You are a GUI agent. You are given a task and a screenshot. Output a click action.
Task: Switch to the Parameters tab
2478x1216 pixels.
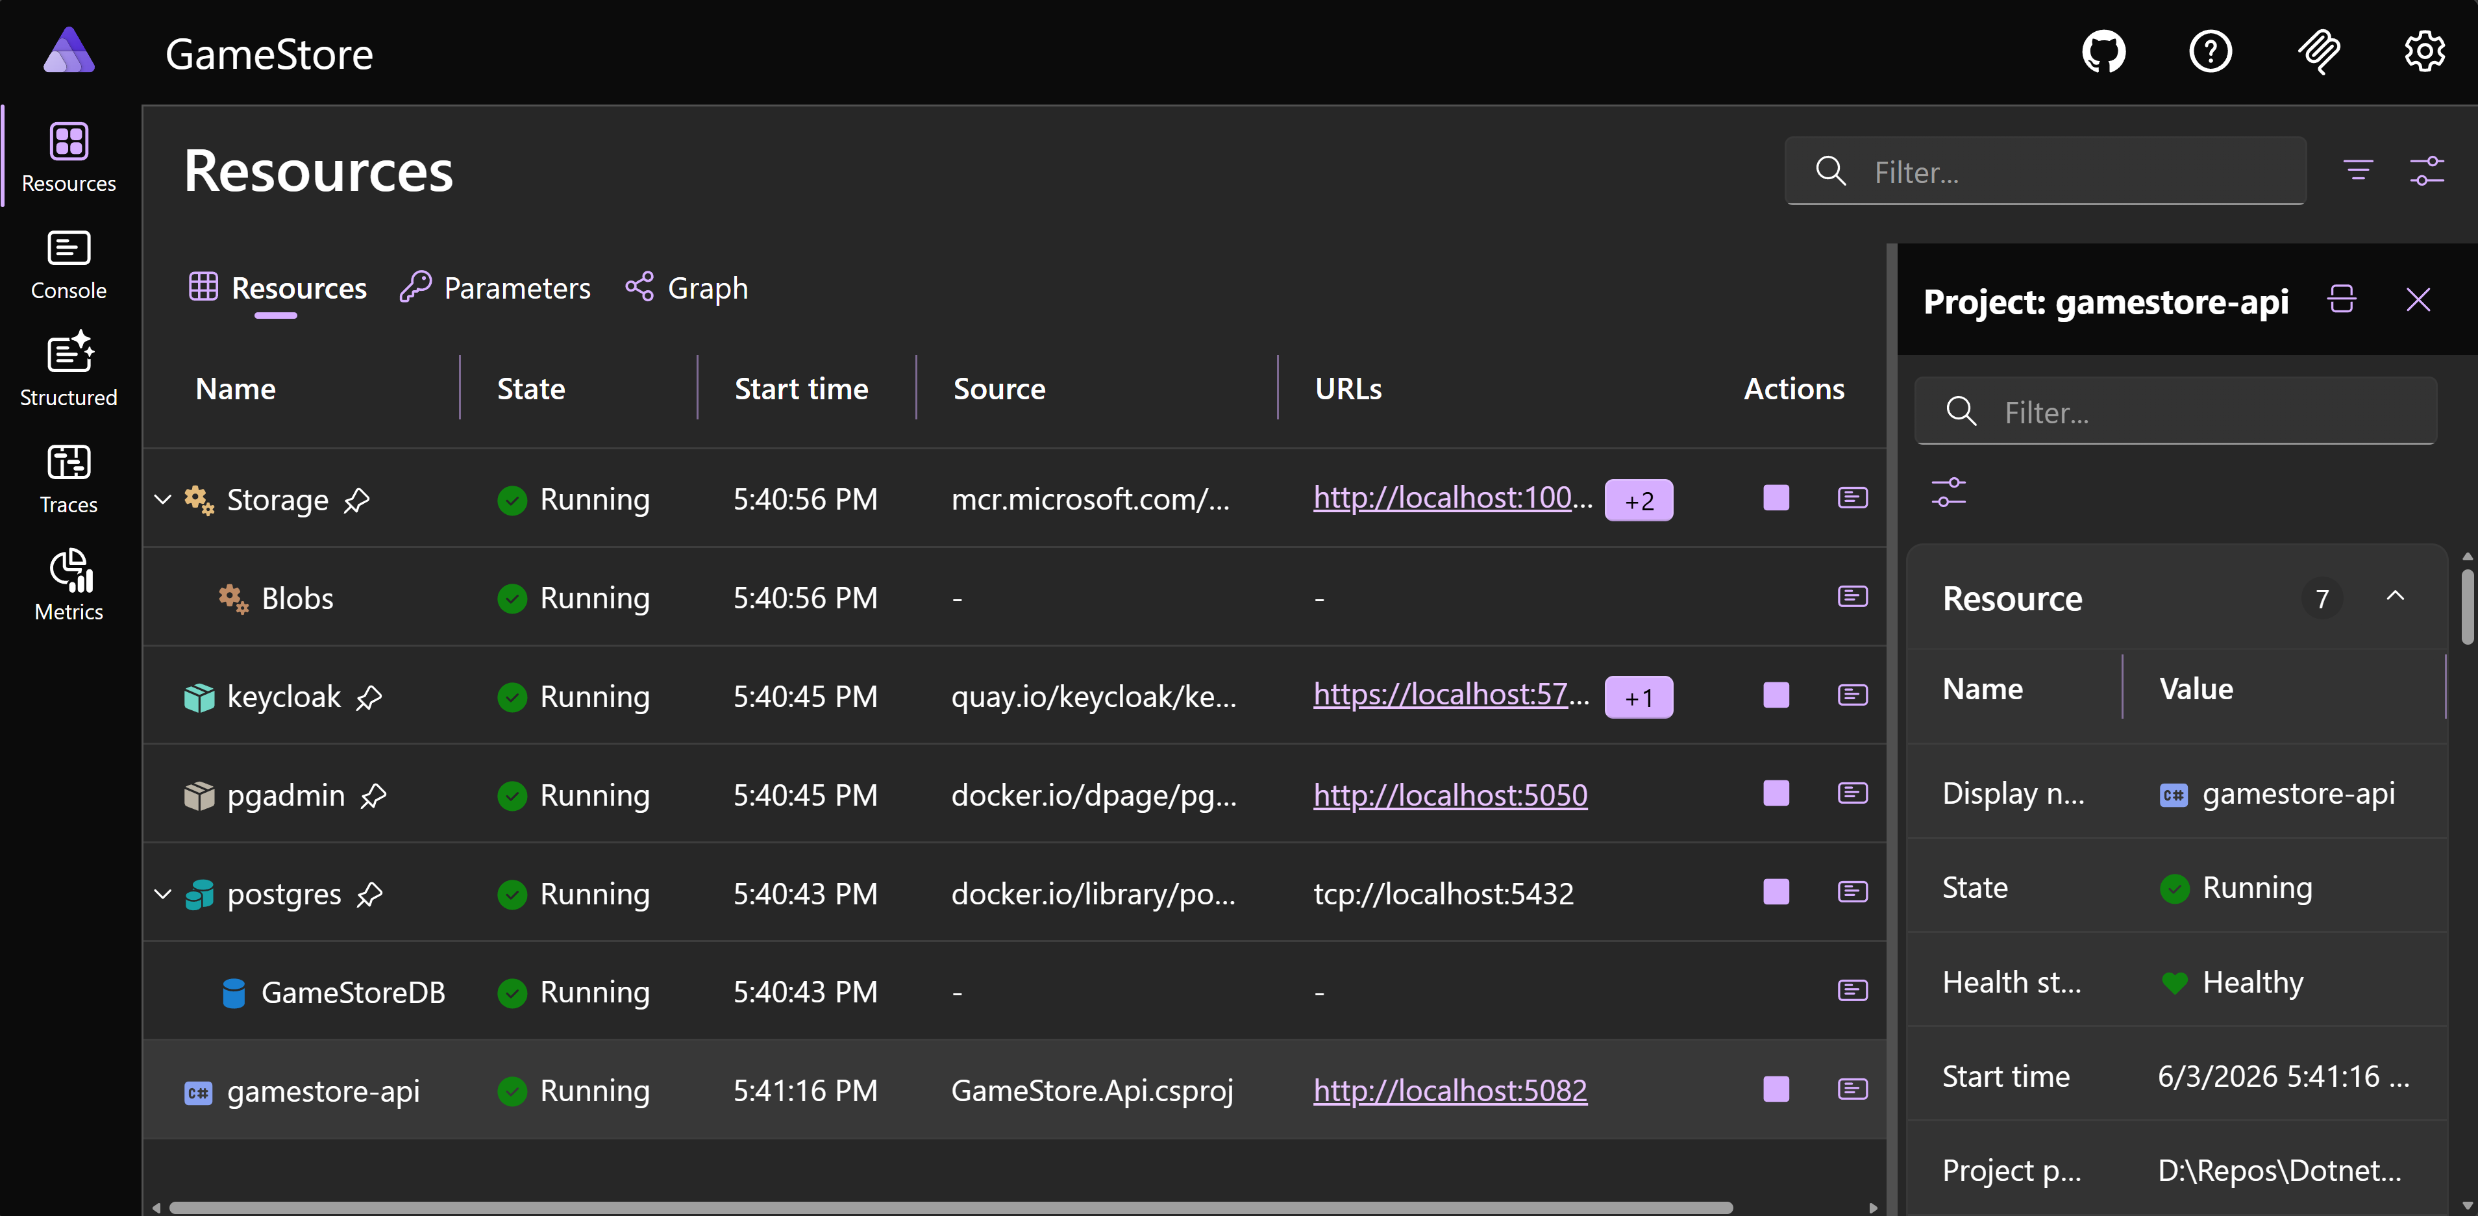coord(495,288)
